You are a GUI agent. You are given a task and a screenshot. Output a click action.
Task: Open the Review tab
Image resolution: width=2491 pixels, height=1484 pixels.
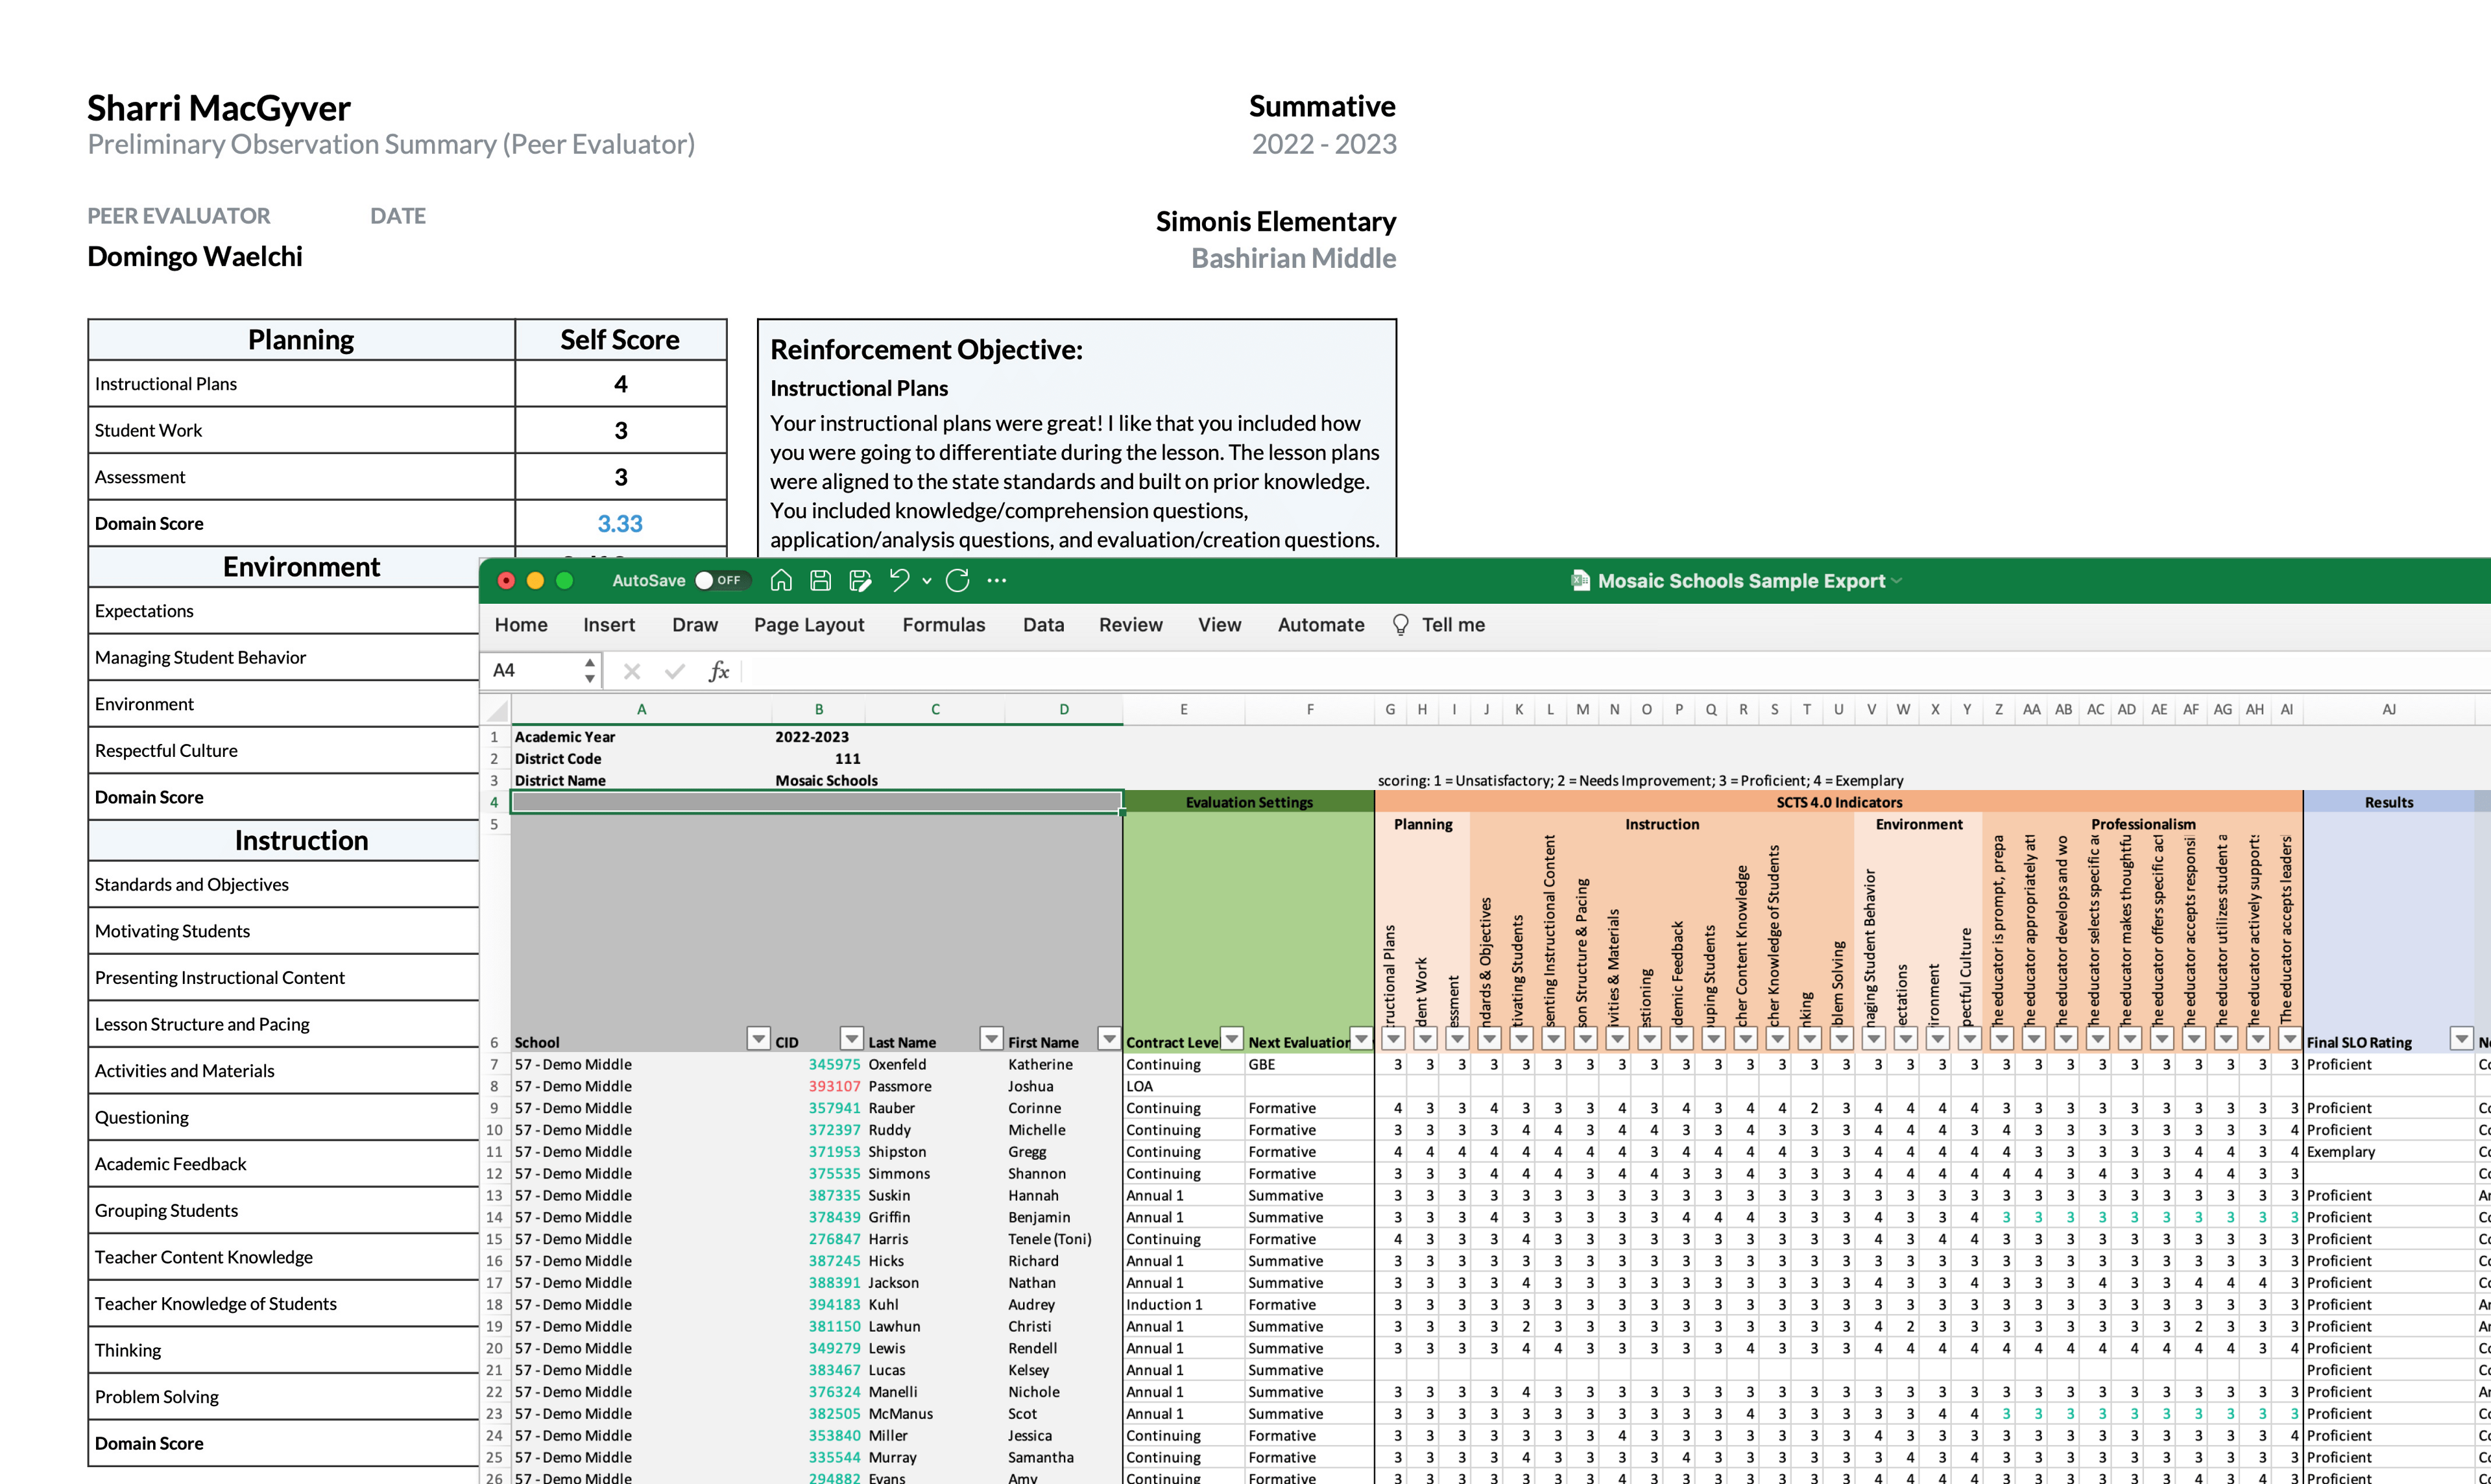point(1130,625)
